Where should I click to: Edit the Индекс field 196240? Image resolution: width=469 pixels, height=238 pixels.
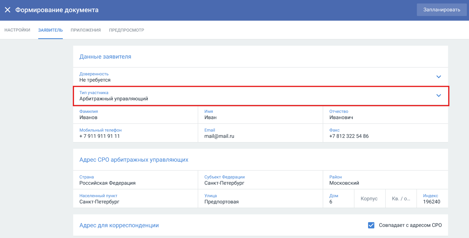click(x=432, y=201)
